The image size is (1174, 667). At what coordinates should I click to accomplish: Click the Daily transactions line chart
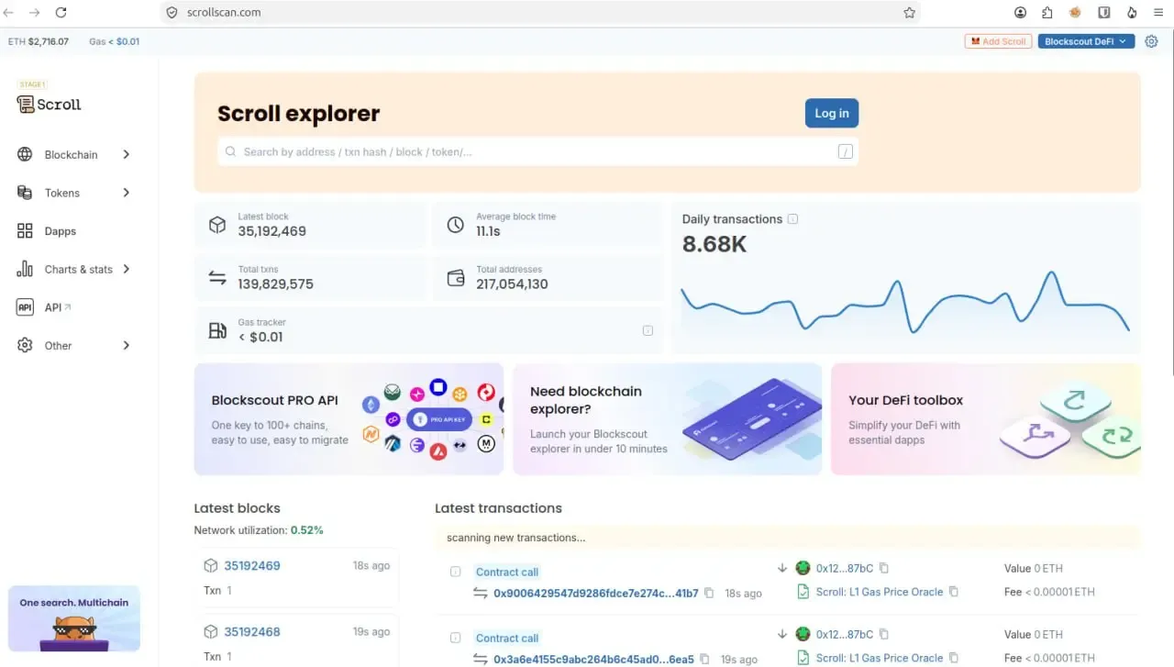[x=905, y=302]
